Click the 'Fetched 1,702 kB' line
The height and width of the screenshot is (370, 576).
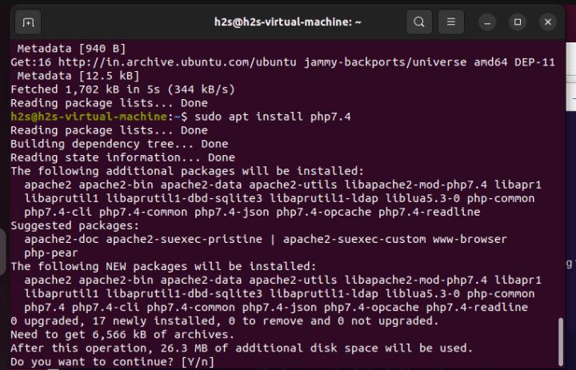click(122, 90)
